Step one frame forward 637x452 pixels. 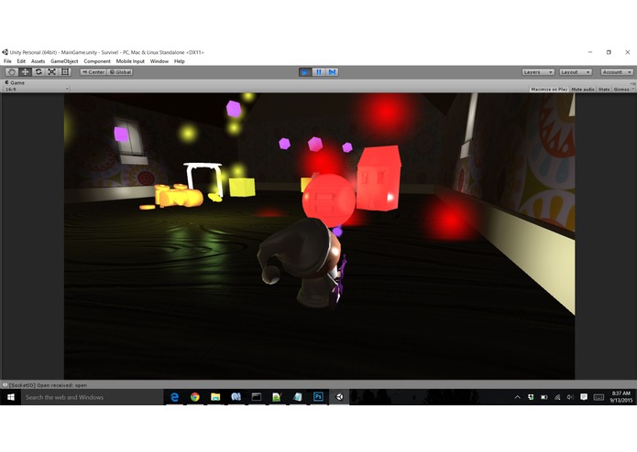pos(333,72)
